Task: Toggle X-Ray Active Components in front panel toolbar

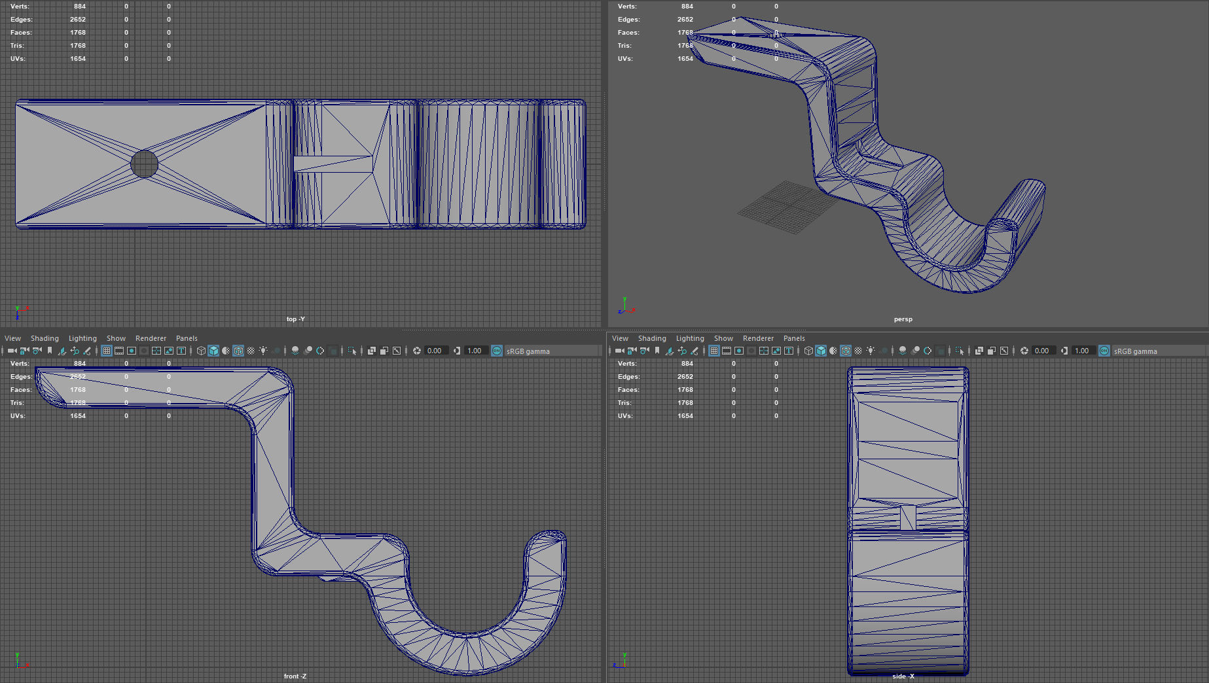Action: (384, 351)
